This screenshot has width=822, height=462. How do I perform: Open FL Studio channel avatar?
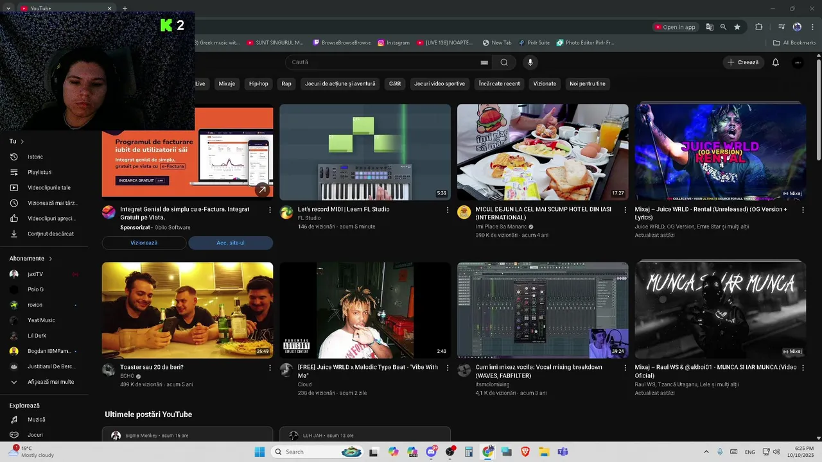click(x=286, y=212)
